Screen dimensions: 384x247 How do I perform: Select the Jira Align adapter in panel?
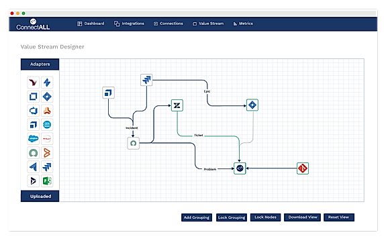click(x=33, y=125)
